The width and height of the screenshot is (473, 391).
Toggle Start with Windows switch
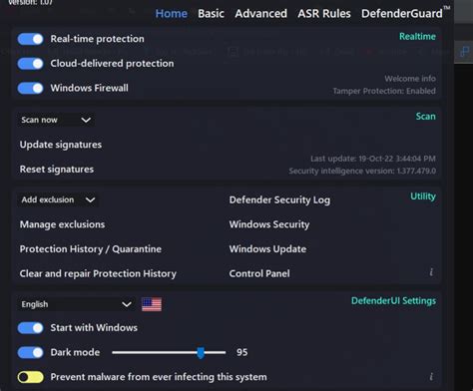click(30, 328)
